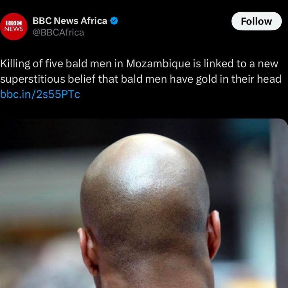Follow the BBC News Africa account
Viewport: 288px width, 288px height.
[256, 21]
